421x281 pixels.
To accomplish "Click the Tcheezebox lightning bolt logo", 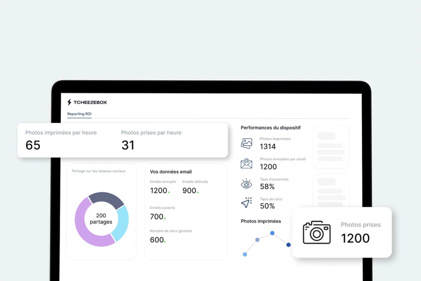I will [69, 102].
